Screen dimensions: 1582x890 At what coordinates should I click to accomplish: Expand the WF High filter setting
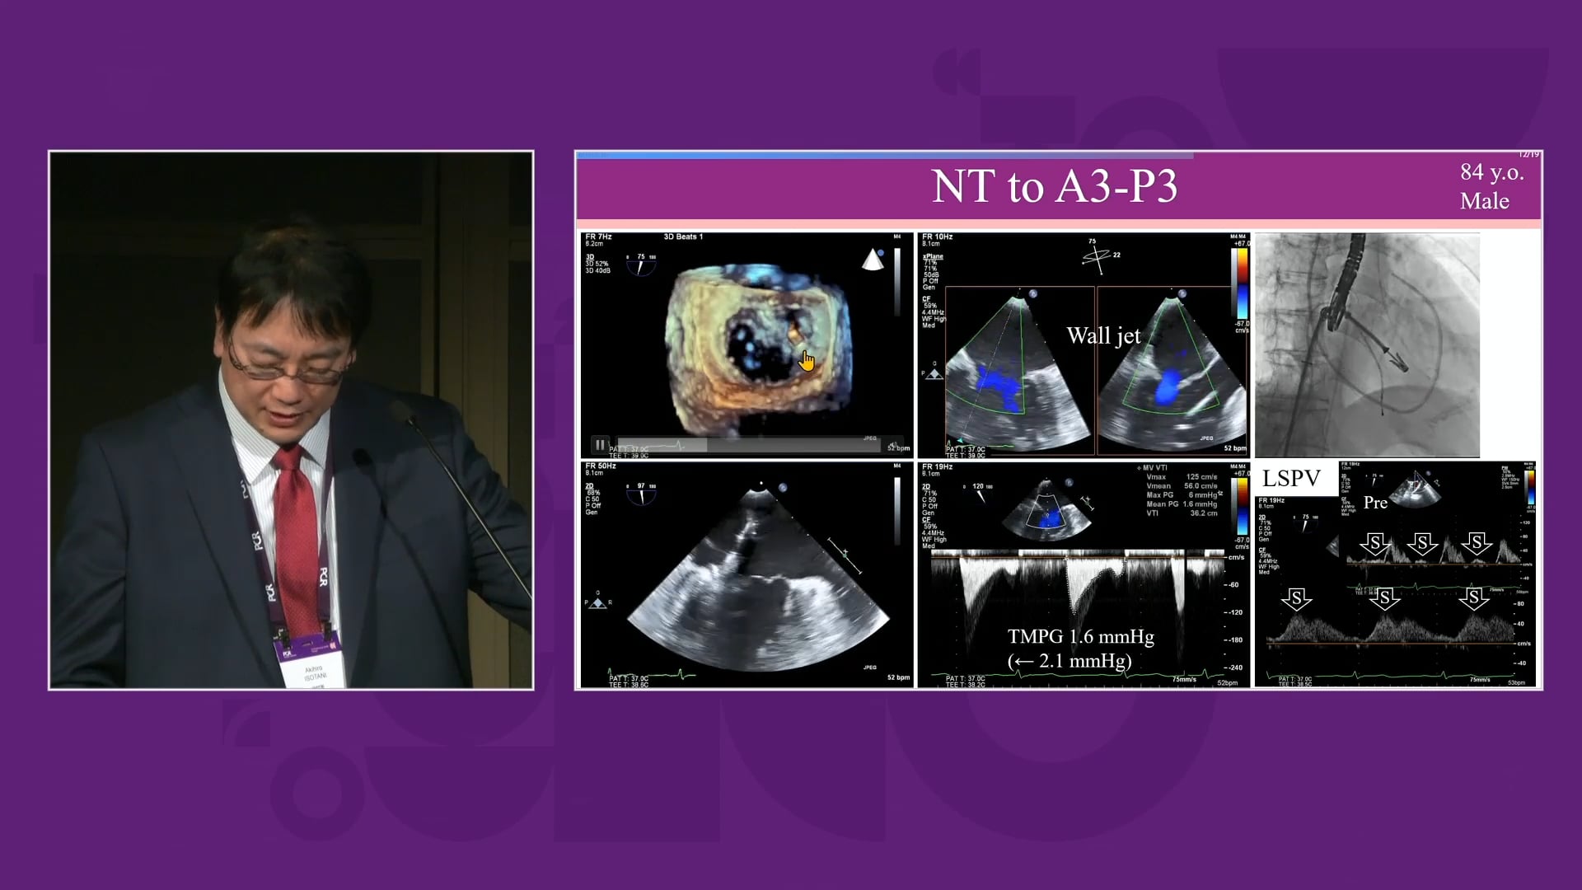pyautogui.click(x=934, y=318)
